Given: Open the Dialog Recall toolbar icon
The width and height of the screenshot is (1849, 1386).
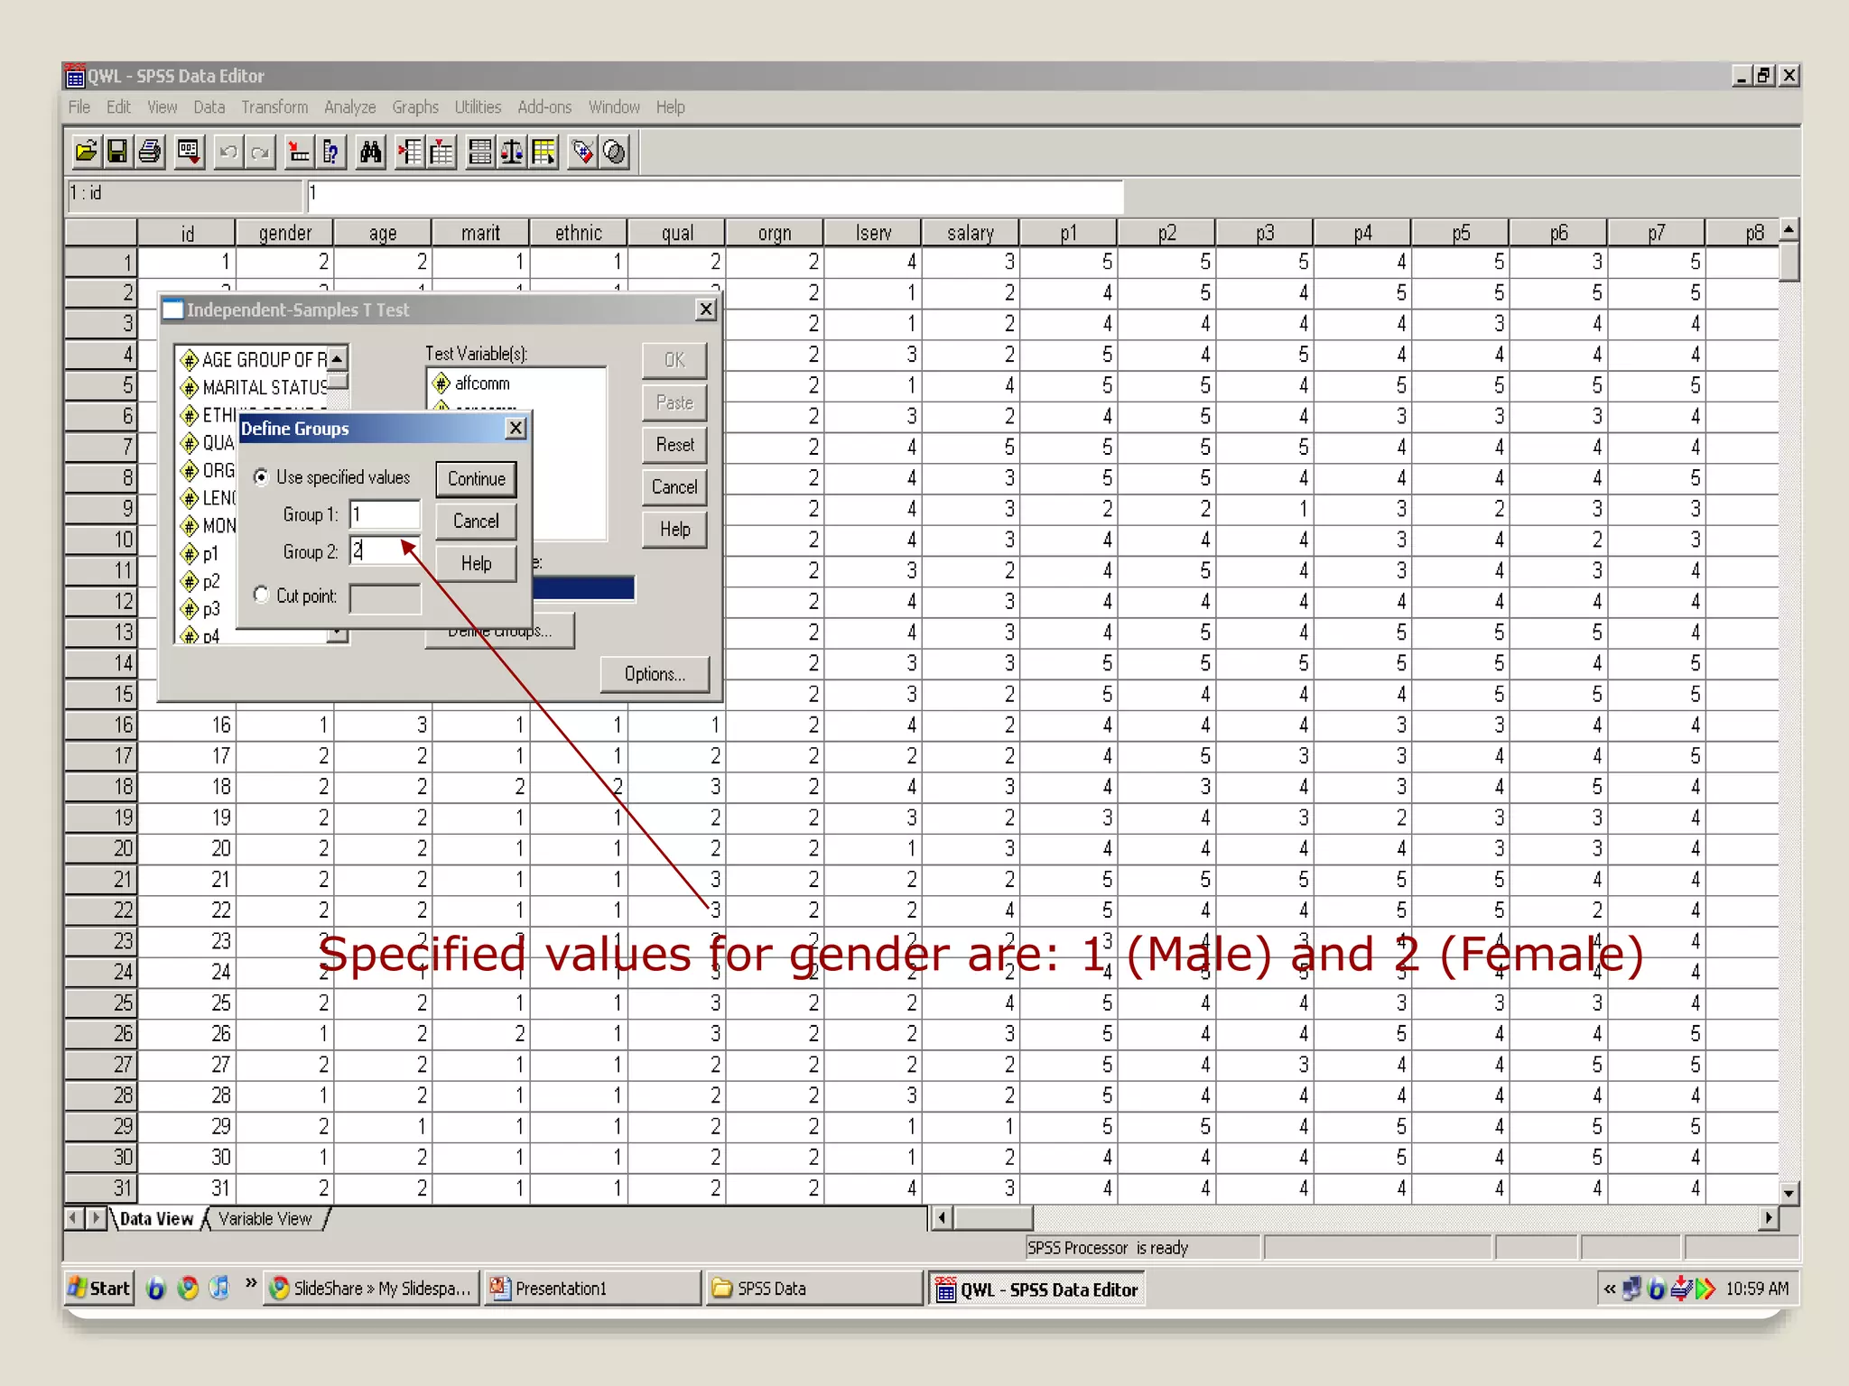Looking at the screenshot, I should [189, 152].
